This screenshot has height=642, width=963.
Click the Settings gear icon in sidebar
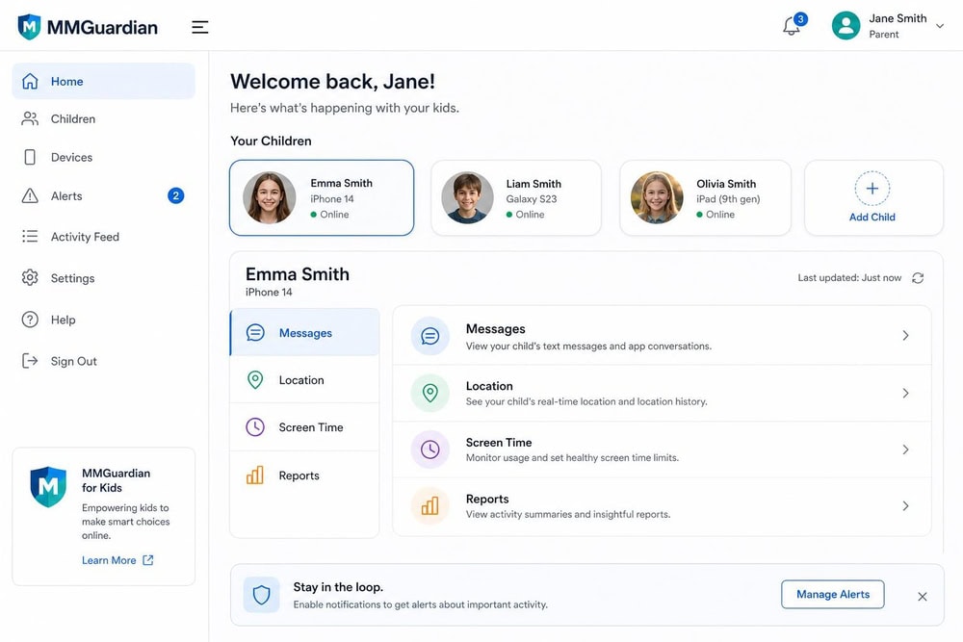point(30,277)
